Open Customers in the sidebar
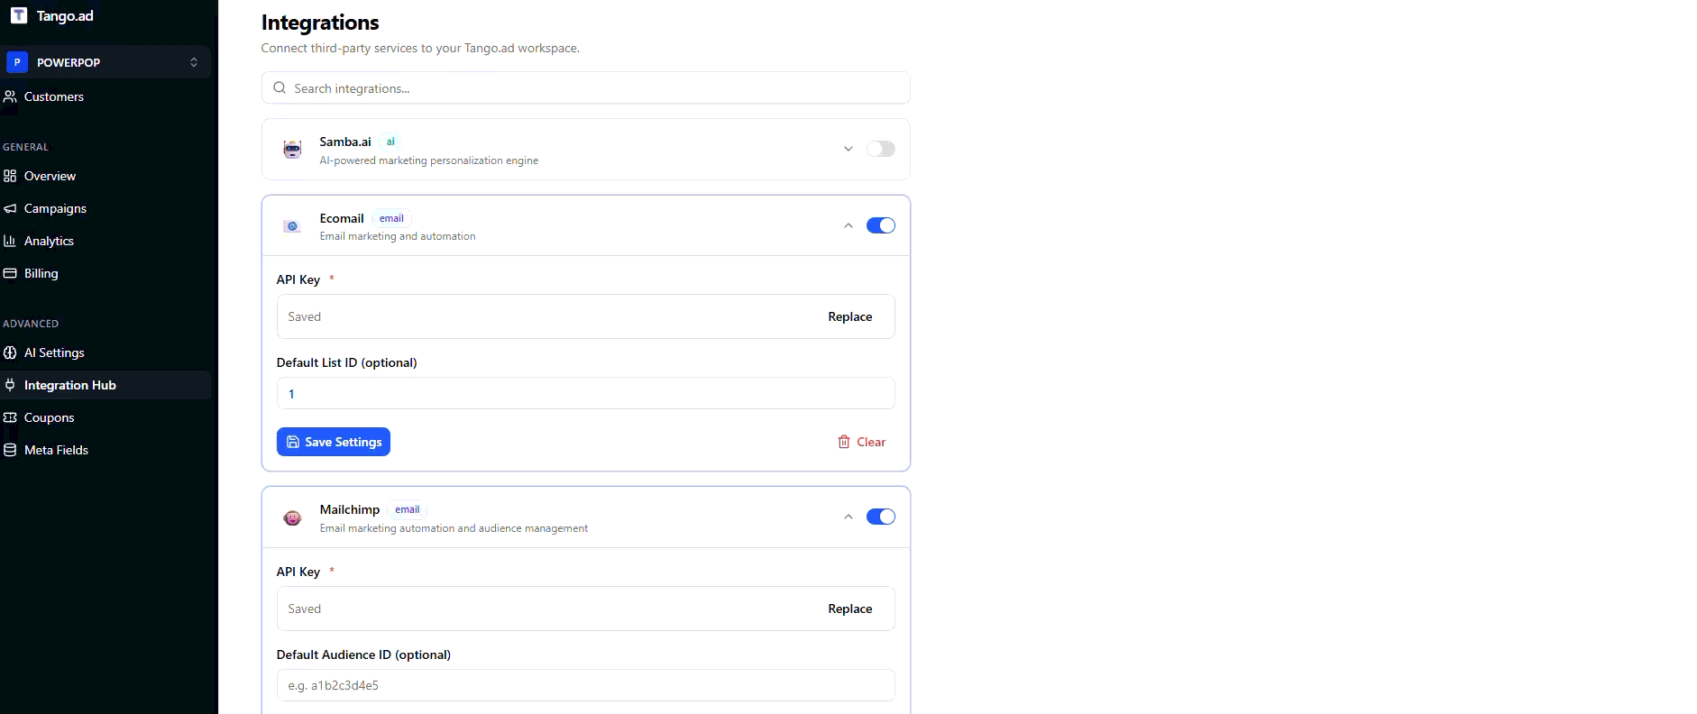This screenshot has width=1697, height=714. (105, 96)
